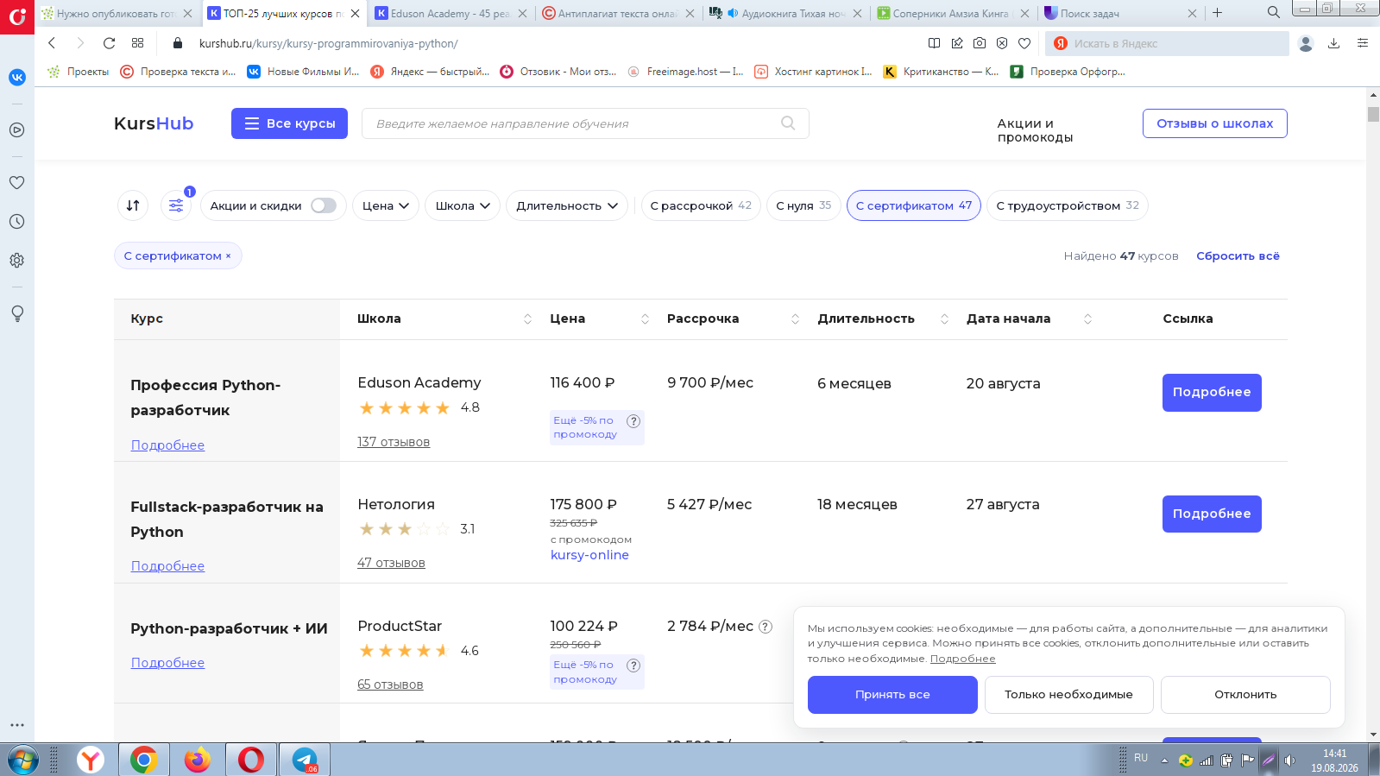Open the VK panel in the Opera sidebar
This screenshot has height=776, width=1380.
[x=17, y=77]
